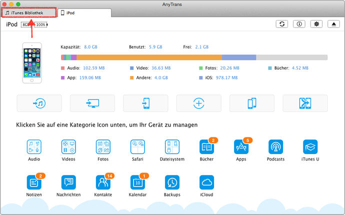
Task: Open the Nachrichten category
Action: click(68, 182)
